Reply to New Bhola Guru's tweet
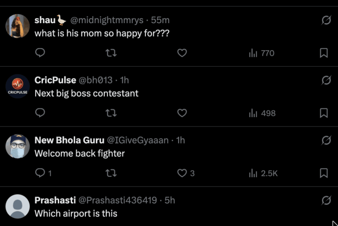Viewport: 338px width, 226px height. point(40,173)
